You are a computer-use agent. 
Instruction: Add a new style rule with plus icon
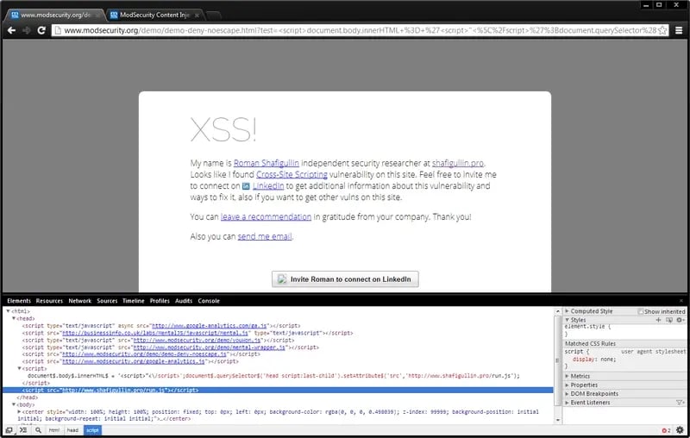click(658, 320)
